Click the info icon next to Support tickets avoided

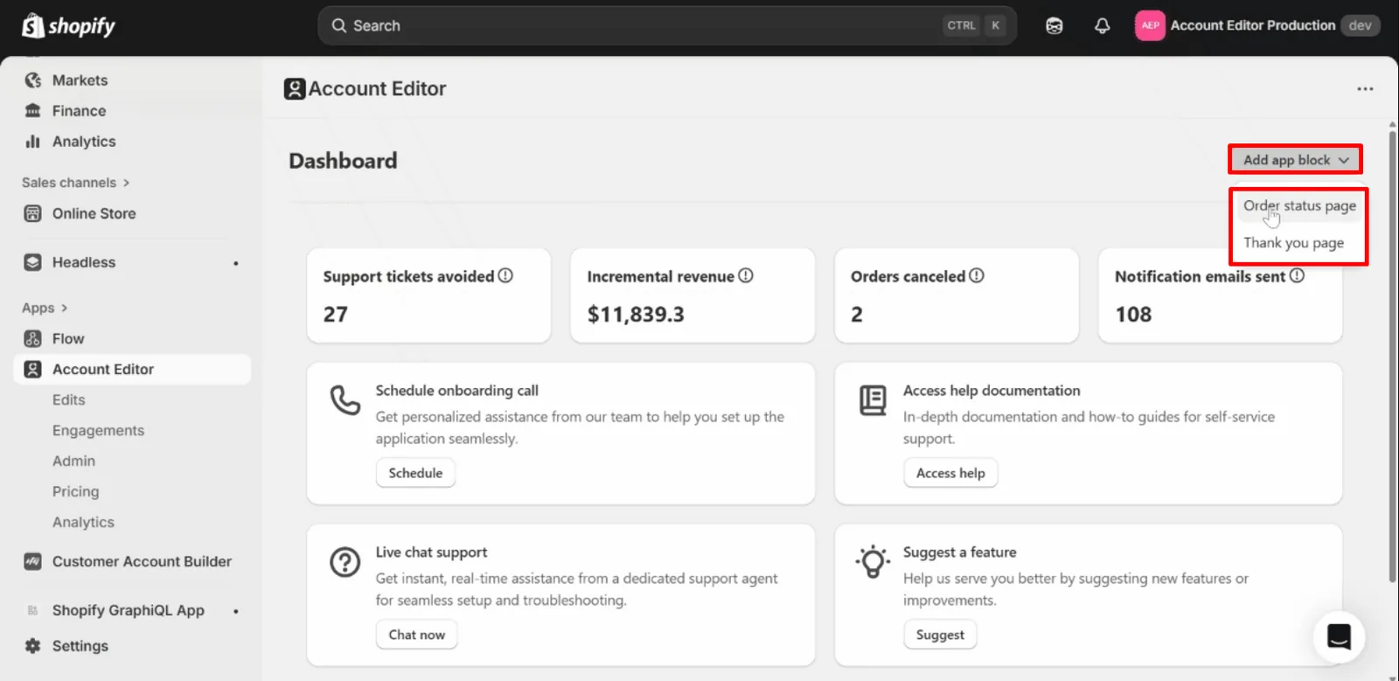coord(505,275)
